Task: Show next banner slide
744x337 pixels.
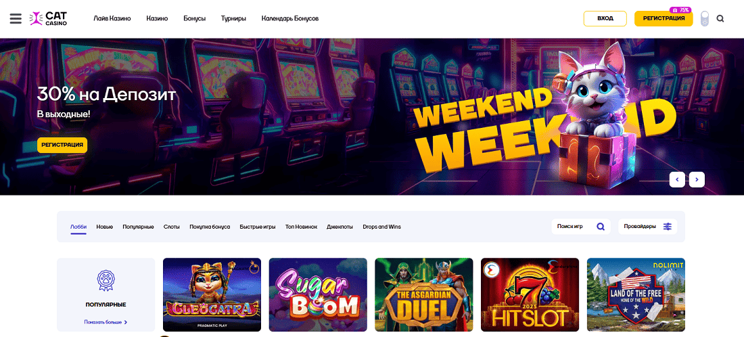Action: pos(697,179)
